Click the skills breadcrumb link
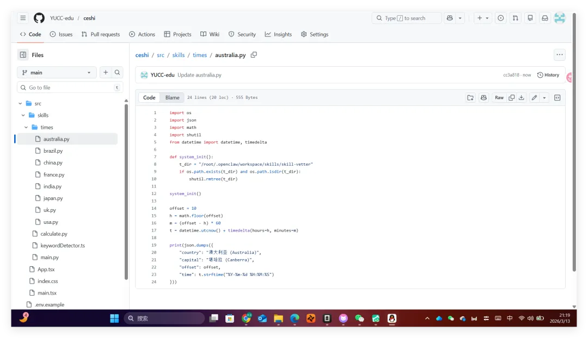The width and height of the screenshot is (588, 338). tap(179, 55)
